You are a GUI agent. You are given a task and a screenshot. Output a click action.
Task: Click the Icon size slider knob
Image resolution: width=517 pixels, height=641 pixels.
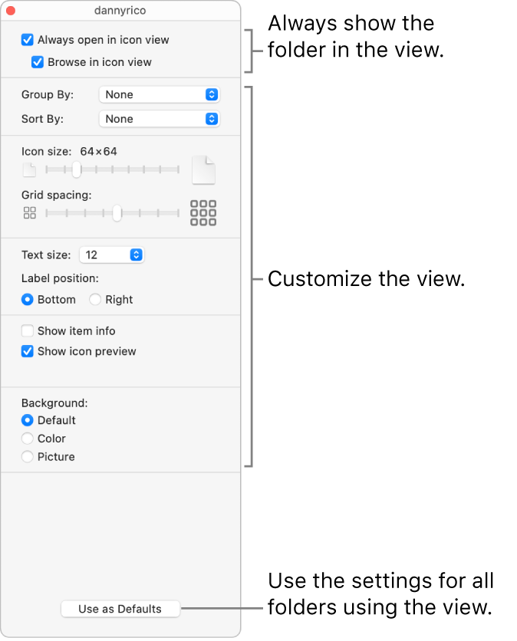[x=77, y=169]
